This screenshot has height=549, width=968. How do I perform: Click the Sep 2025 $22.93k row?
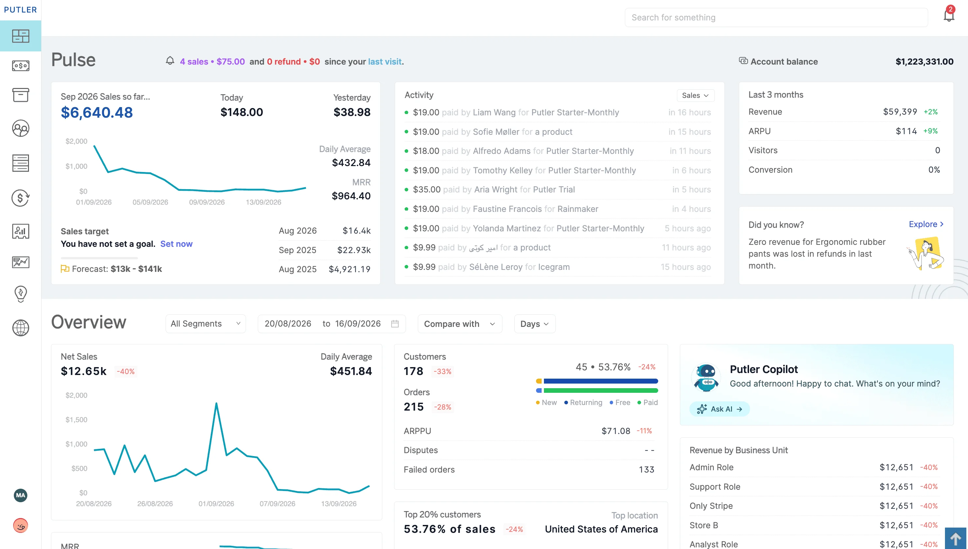click(x=324, y=250)
